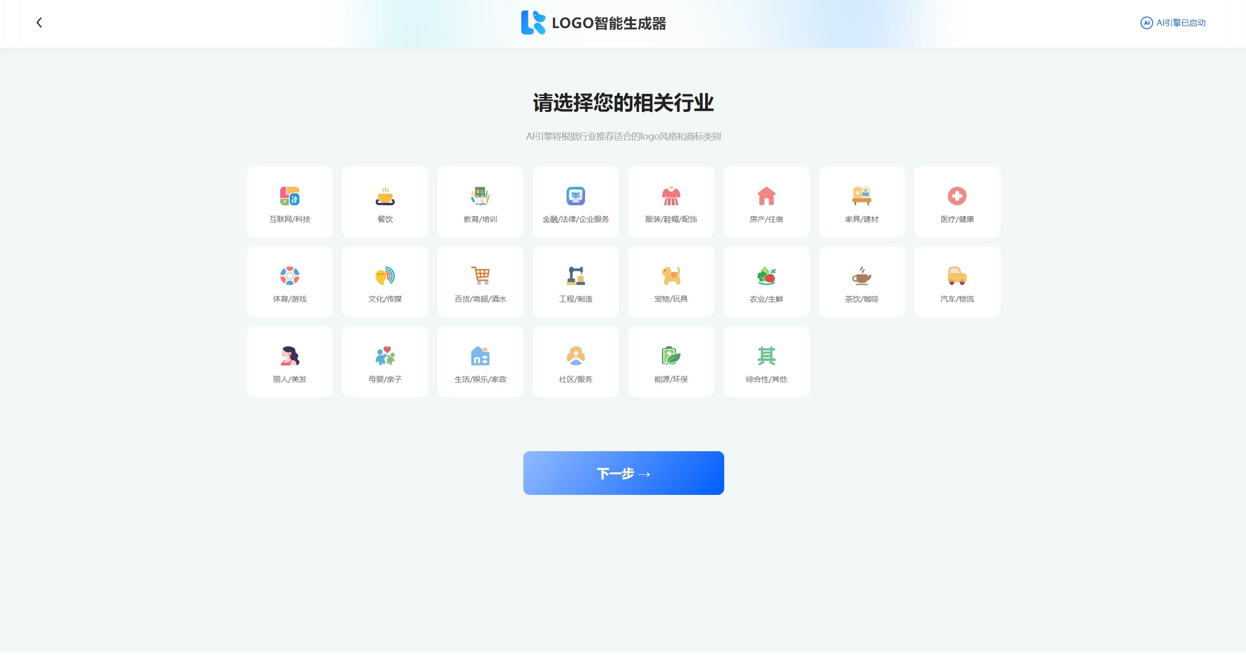Click the 母婴/亲子 label text
Viewport: 1246px width, 655px height.
point(385,379)
